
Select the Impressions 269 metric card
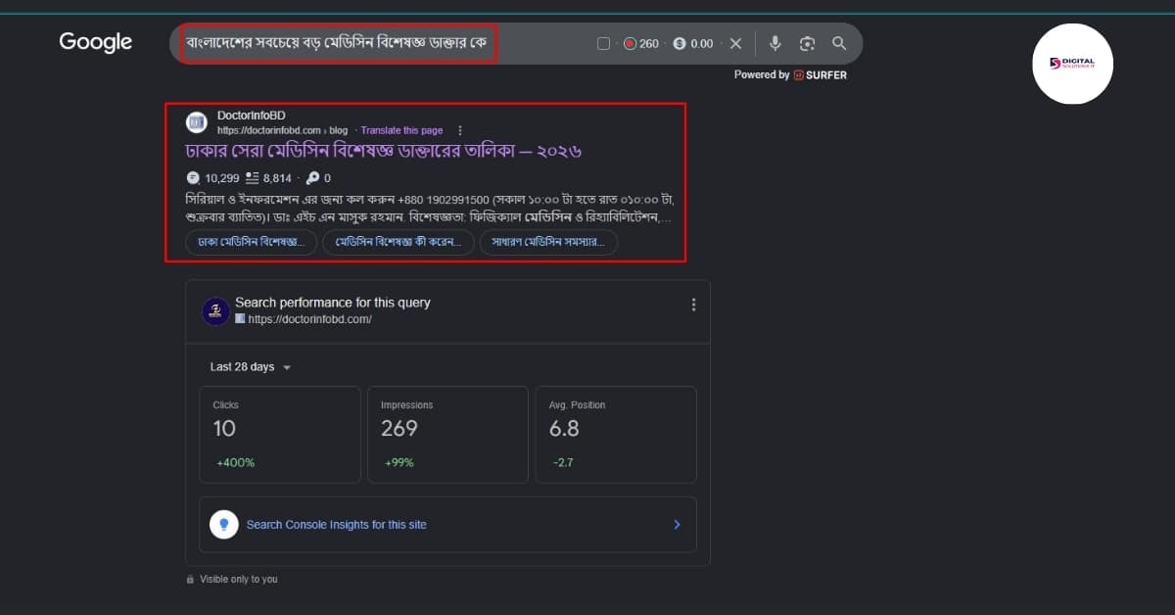tap(447, 435)
